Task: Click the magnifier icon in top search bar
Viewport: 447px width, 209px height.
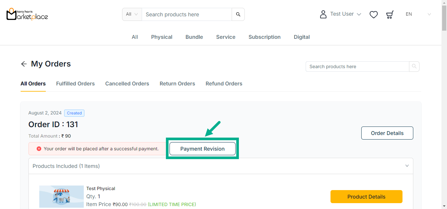Action: 238,14
